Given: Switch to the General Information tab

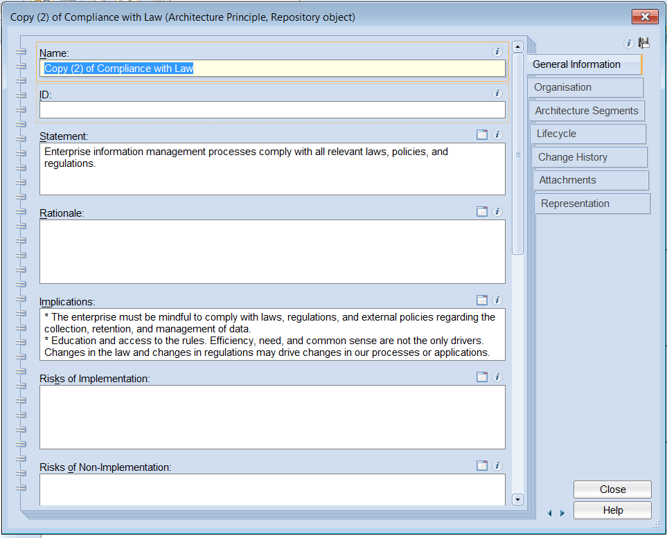Looking at the screenshot, I should coord(584,64).
